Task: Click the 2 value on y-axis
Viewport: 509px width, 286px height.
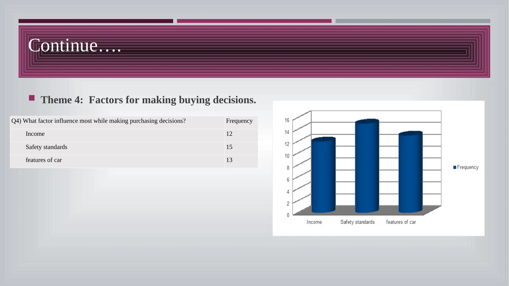Action: click(288, 204)
